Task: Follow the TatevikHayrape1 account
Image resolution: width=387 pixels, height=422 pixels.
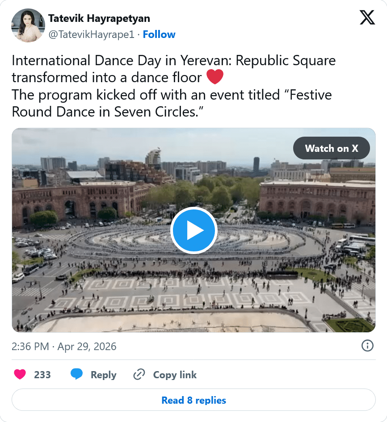Action: pos(159,34)
